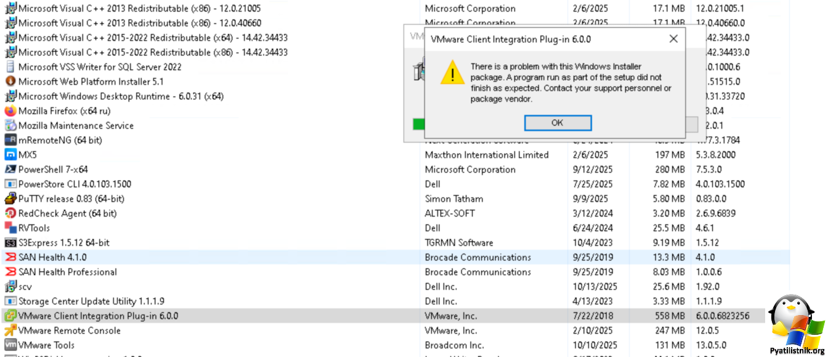Click OK in the VMware error dialog
828x357 pixels.
point(558,123)
